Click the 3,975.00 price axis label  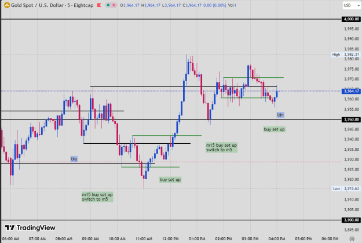click(352, 69)
